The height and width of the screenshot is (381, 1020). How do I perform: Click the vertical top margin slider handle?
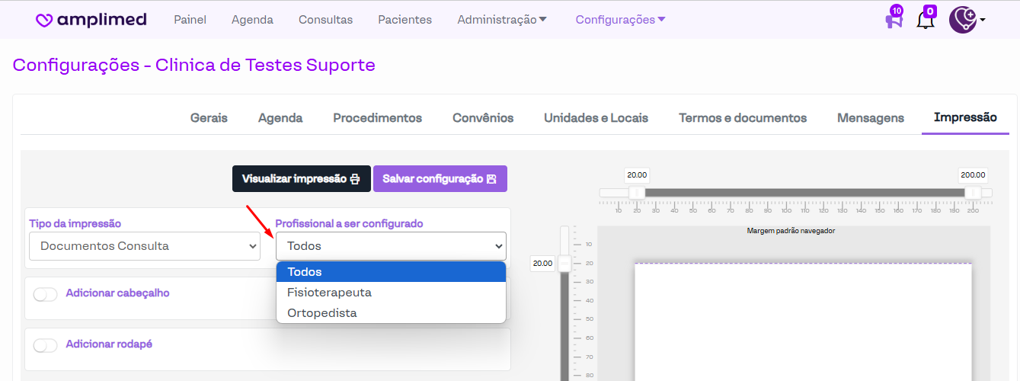(564, 264)
